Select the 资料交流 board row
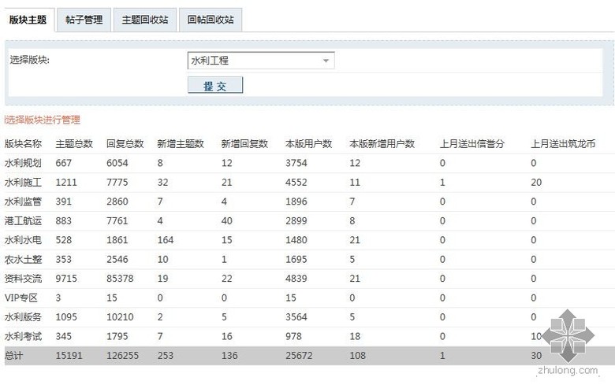Screen dimensions: 615x392 24,279
